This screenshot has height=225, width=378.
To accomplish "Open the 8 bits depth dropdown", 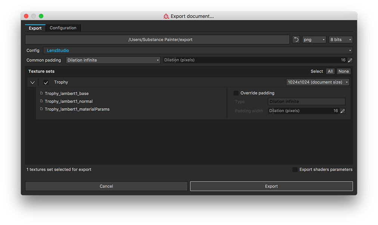I will click(x=340, y=40).
